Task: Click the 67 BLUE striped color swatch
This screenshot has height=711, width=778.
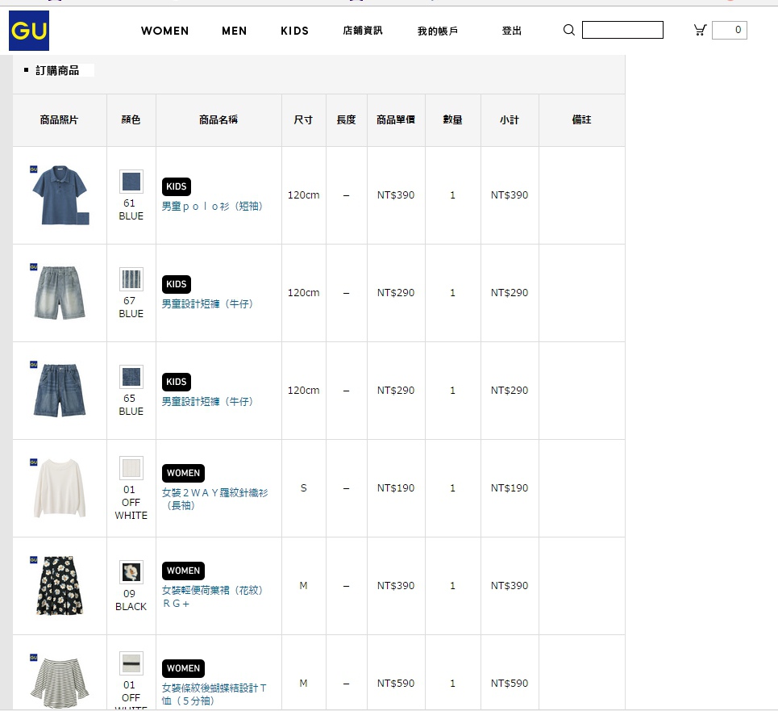Action: coord(131,279)
